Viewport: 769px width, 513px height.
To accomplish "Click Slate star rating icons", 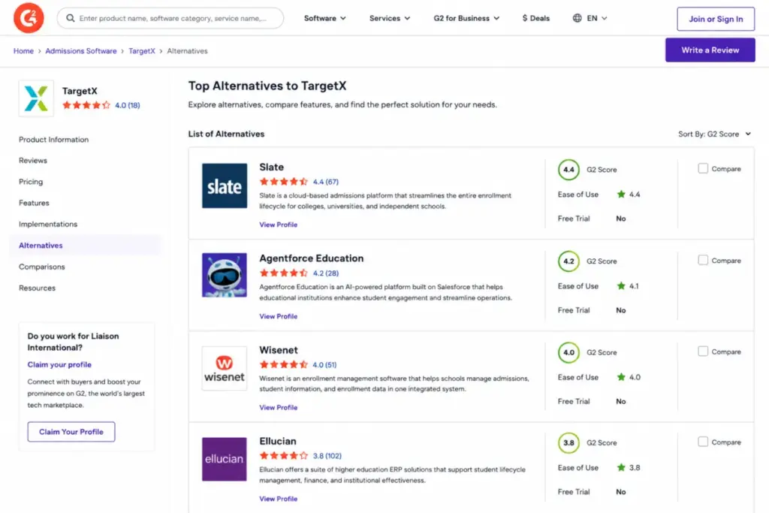I will [283, 182].
